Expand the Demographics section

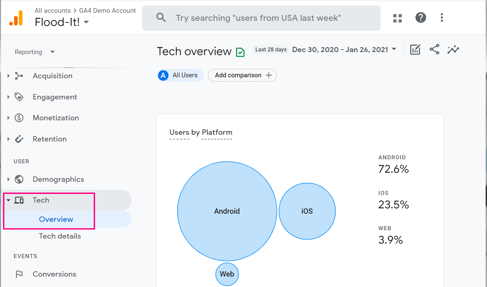click(8, 179)
